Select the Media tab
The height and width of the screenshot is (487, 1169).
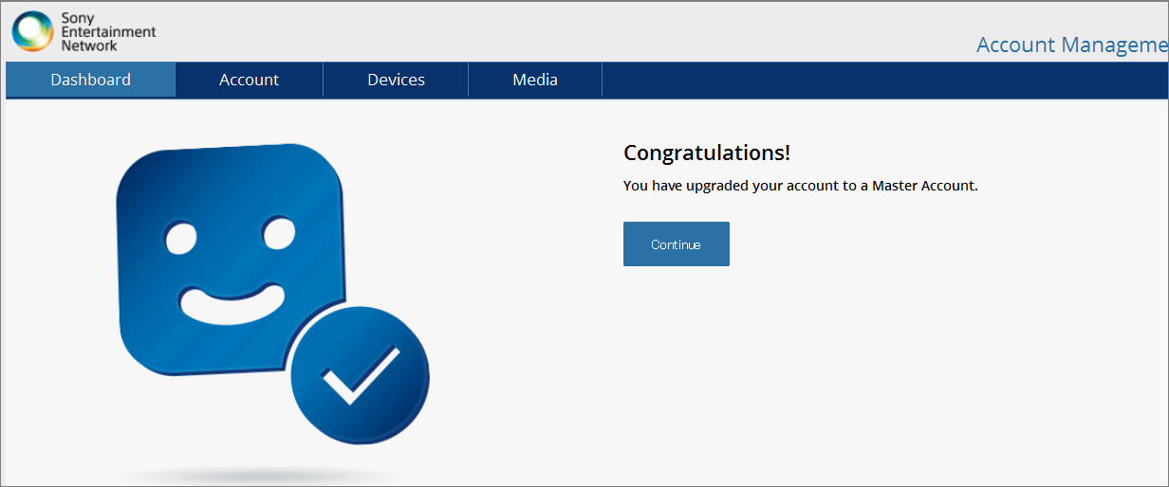535,80
